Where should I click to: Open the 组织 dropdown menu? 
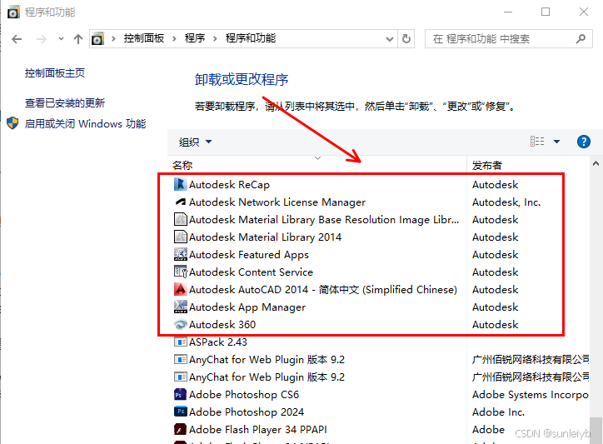click(x=196, y=142)
